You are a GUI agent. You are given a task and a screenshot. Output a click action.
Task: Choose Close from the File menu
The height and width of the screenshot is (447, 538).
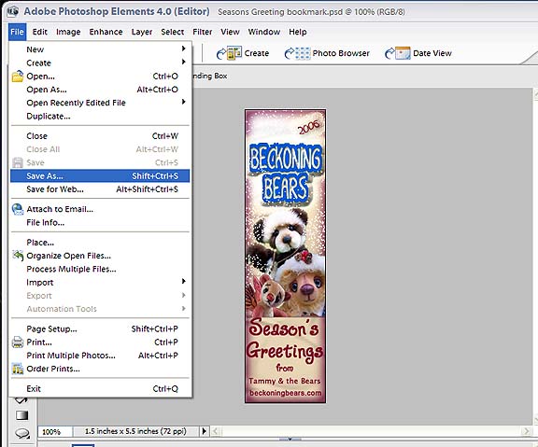pyautogui.click(x=100, y=135)
